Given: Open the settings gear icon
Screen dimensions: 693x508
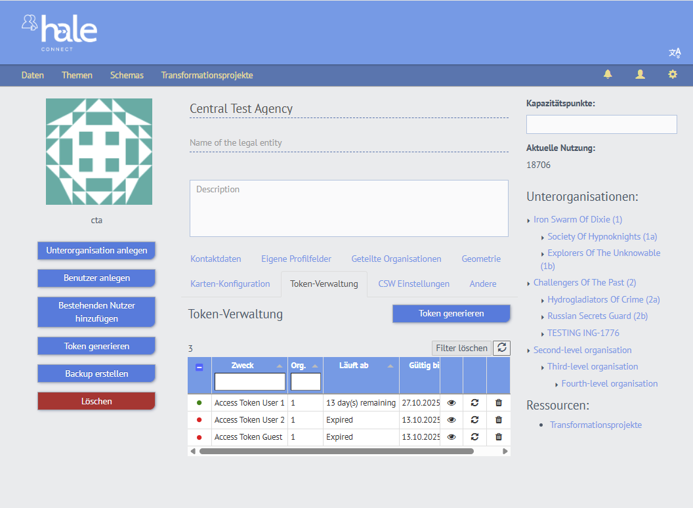Looking at the screenshot, I should [673, 75].
